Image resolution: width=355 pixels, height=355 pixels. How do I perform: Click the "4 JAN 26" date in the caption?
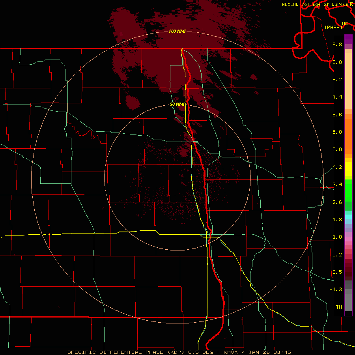256,352
